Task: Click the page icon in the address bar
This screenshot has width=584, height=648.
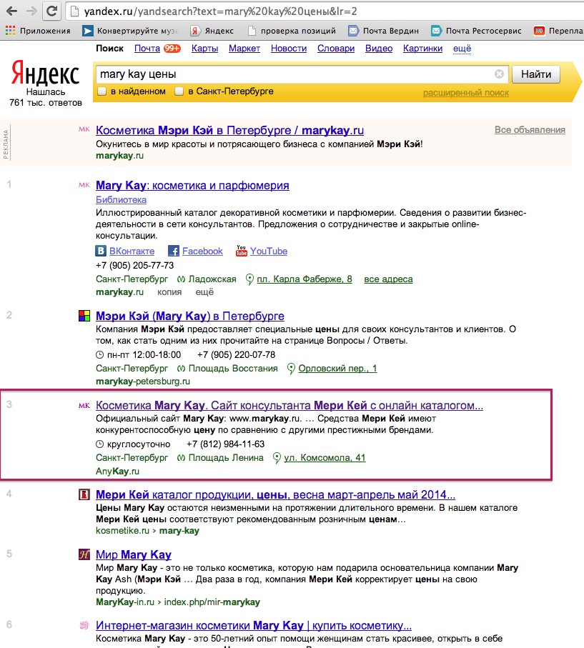Action: [x=74, y=11]
